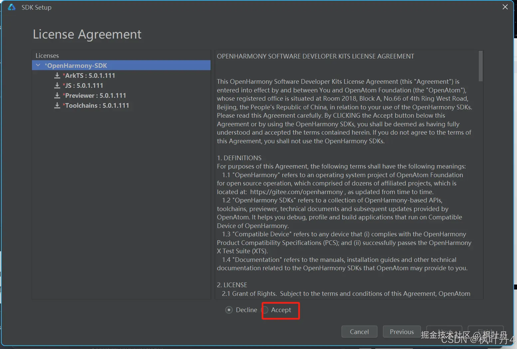
Task: Click the Cancel button
Action: click(359, 332)
